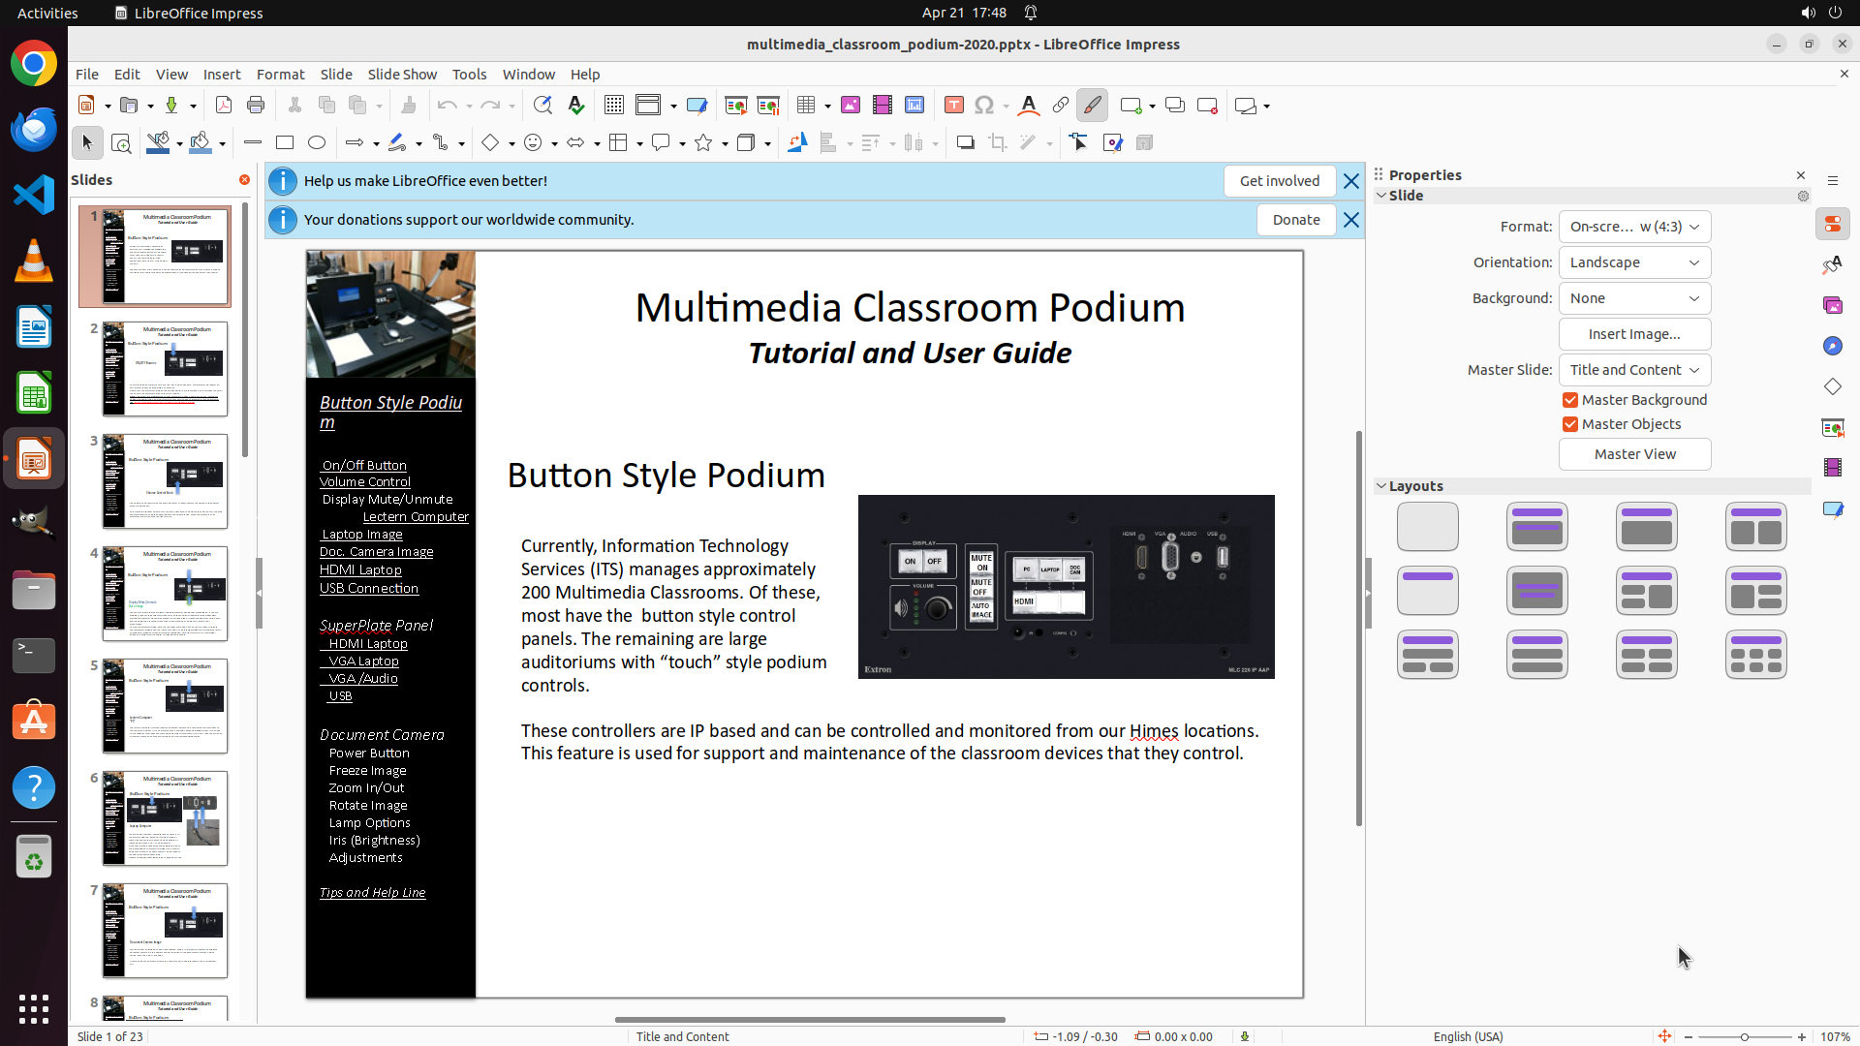This screenshot has height=1046, width=1860.
Task: Open the Insert menu
Action: (222, 75)
